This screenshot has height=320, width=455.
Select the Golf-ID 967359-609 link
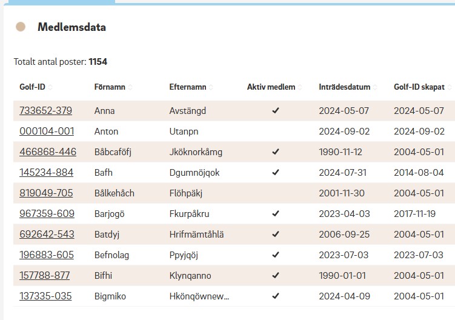coord(47,214)
